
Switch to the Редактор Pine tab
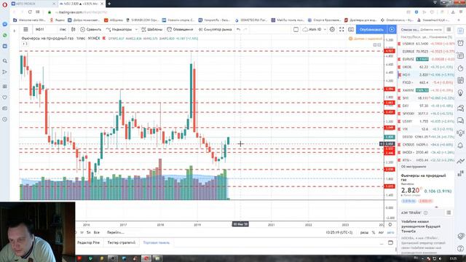(x=89, y=242)
